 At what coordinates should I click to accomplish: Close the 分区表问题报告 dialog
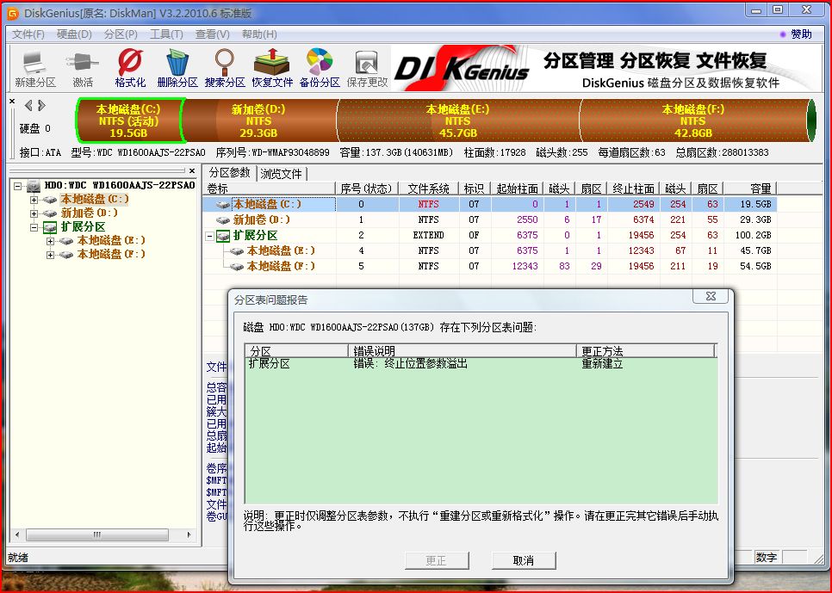point(711,296)
